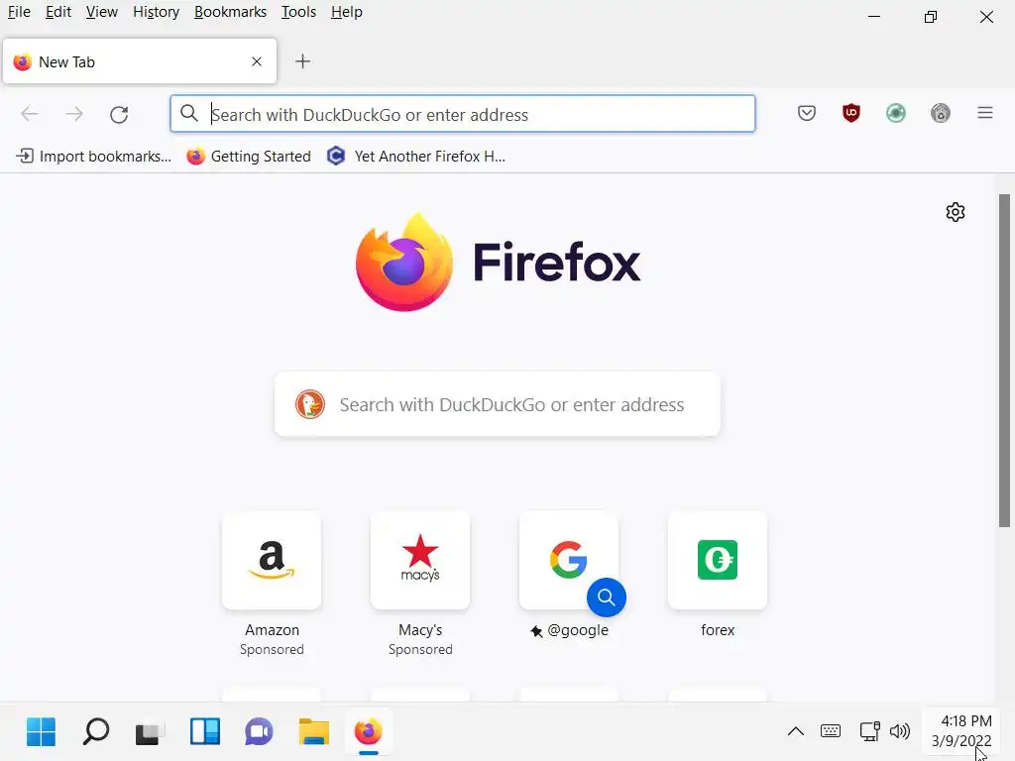Open the Firefox hamburger menu
Screen dimensions: 1015x761
[x=985, y=113]
